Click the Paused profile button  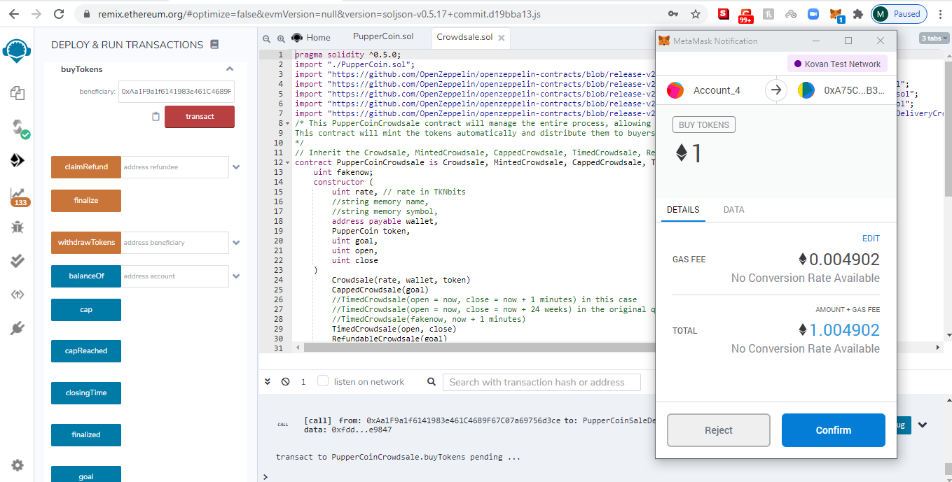(x=899, y=14)
